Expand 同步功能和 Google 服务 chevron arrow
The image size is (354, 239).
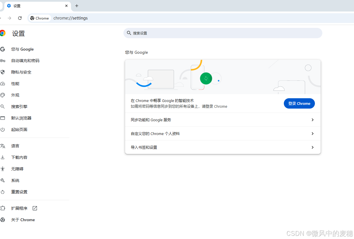point(313,120)
